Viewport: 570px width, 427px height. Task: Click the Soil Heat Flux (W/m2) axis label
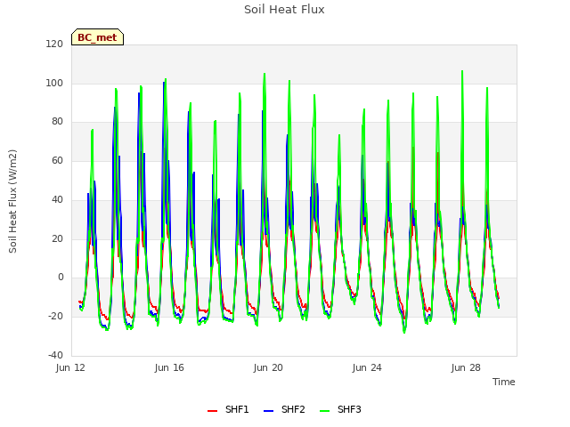[x=12, y=201]
